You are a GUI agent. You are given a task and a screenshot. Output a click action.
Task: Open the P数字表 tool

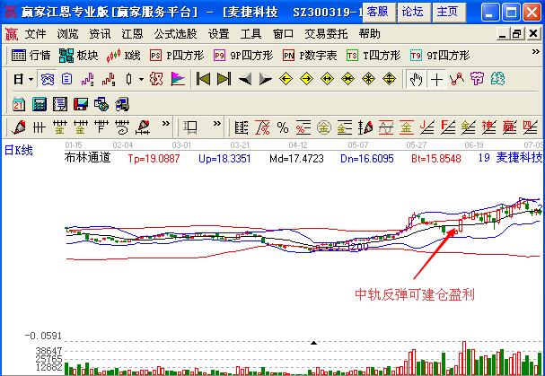pyautogui.click(x=307, y=56)
